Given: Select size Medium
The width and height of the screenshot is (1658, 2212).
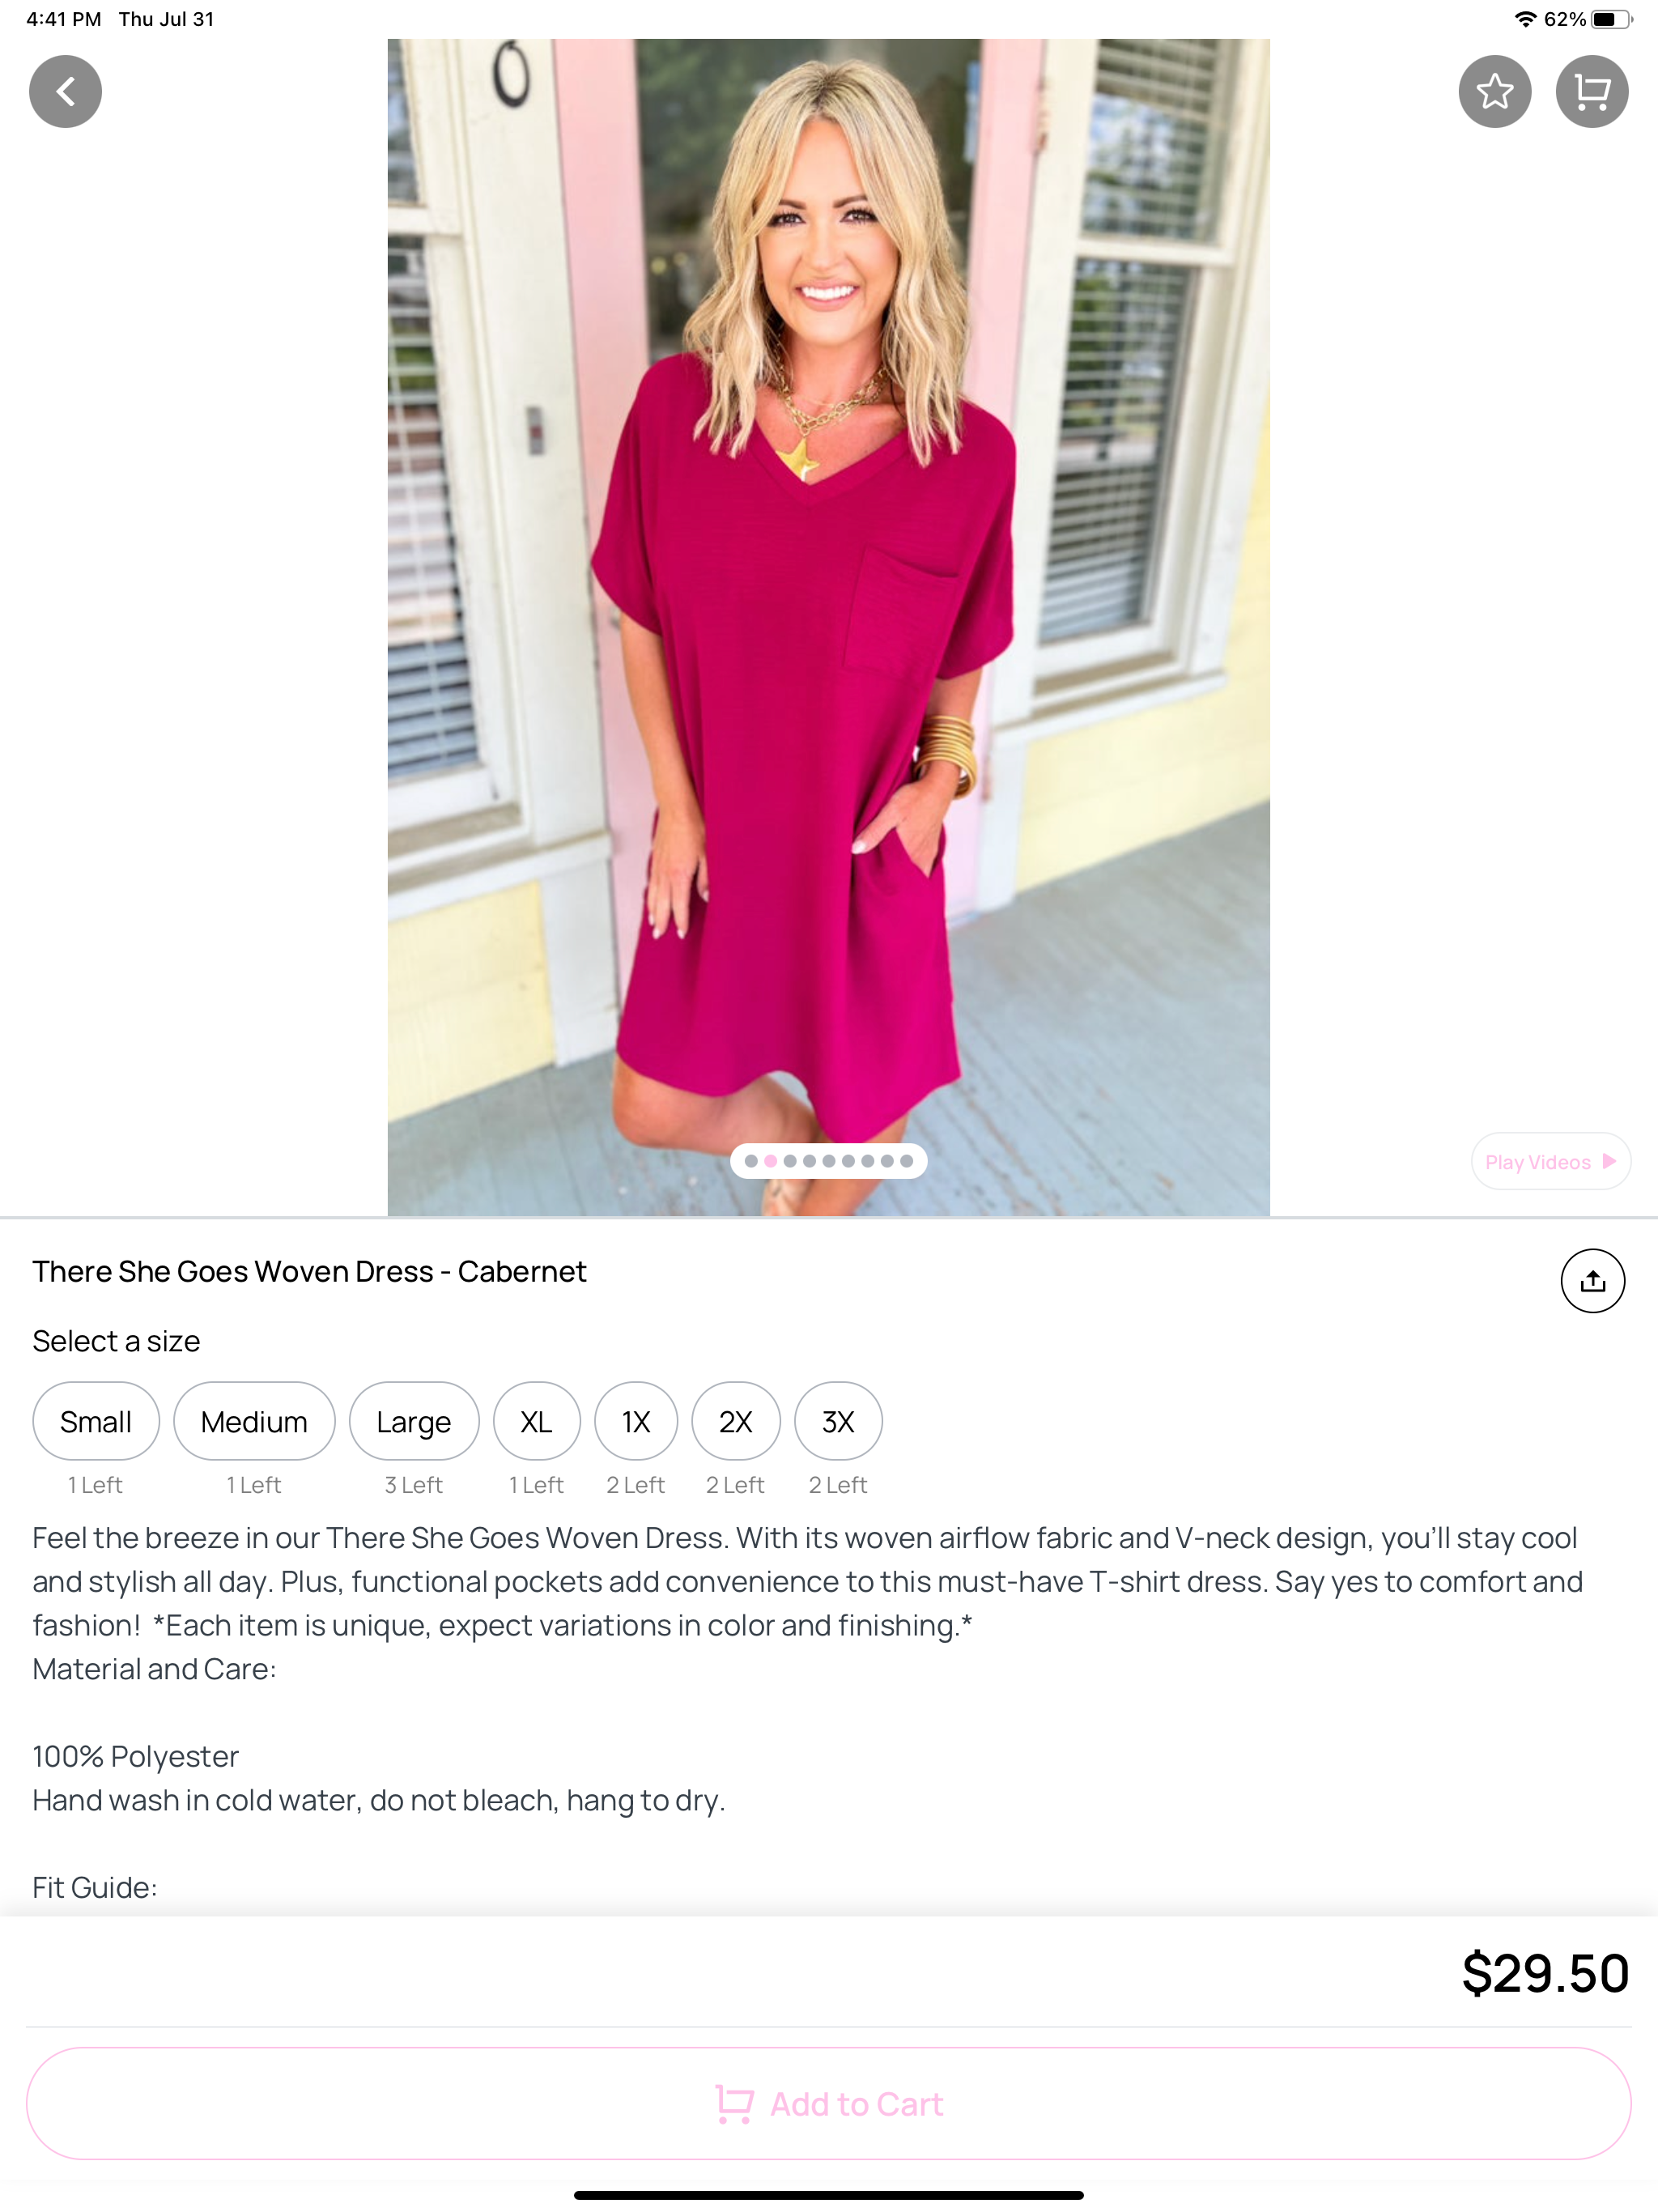Looking at the screenshot, I should tap(254, 1421).
